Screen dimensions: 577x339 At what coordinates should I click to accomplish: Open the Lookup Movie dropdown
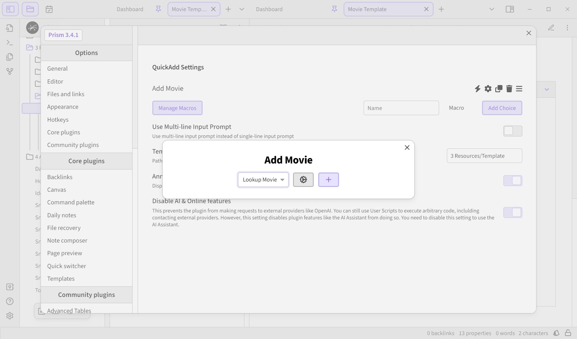pyautogui.click(x=263, y=180)
